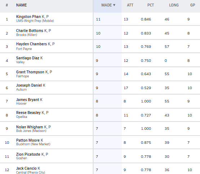200x174 pixels.
Task: Open Nolan Whigham player profile
Action: point(30,127)
